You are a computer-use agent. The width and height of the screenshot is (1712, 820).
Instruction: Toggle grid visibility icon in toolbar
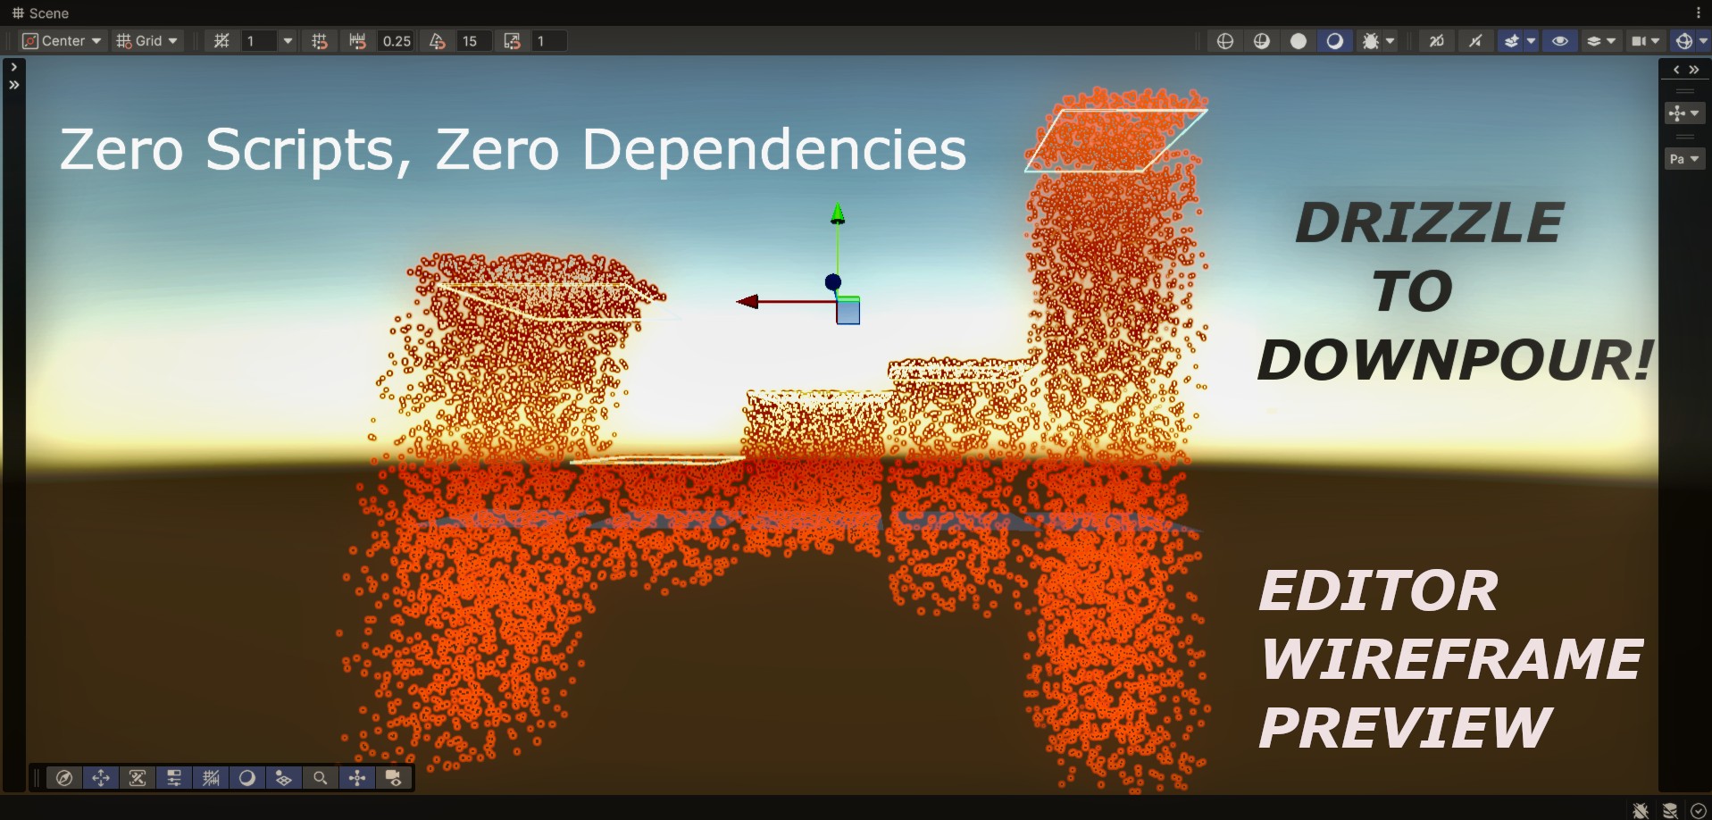pos(221,41)
